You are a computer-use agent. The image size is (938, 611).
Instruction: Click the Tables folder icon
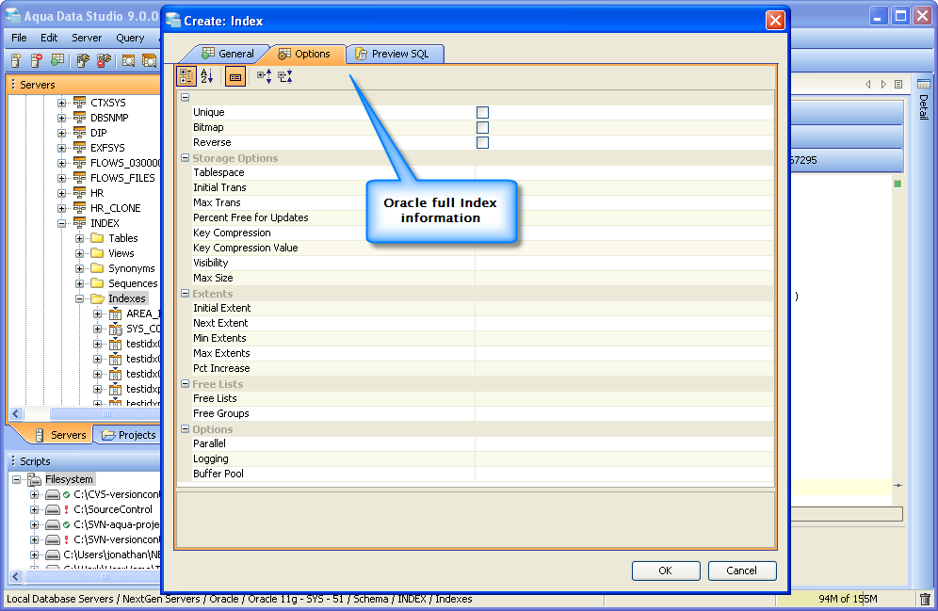pos(97,238)
